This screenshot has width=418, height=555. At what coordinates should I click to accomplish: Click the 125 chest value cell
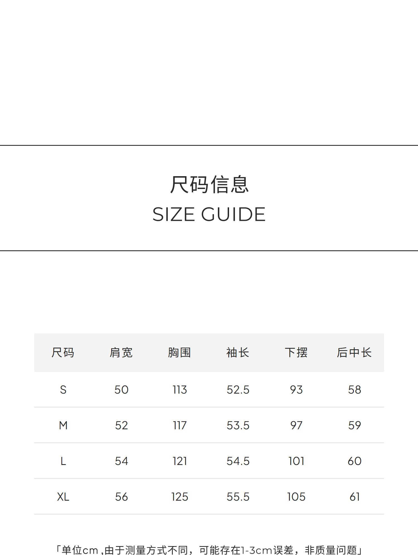tap(180, 497)
